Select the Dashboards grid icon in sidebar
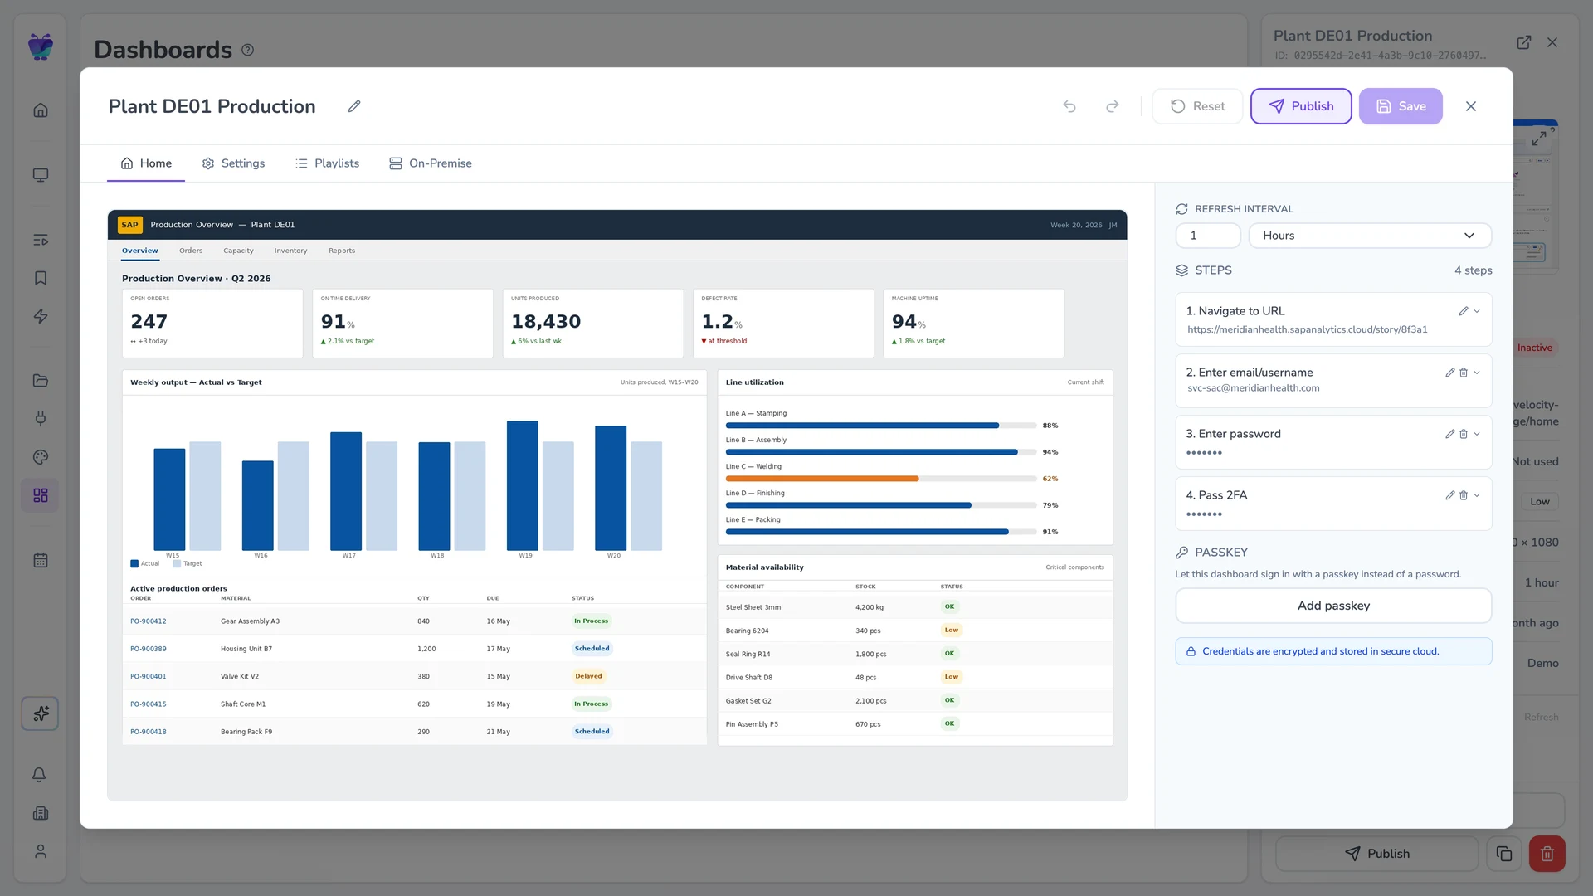The width and height of the screenshot is (1593, 896). pyautogui.click(x=41, y=495)
